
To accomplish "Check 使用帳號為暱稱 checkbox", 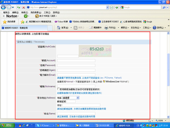I will [58, 89].
